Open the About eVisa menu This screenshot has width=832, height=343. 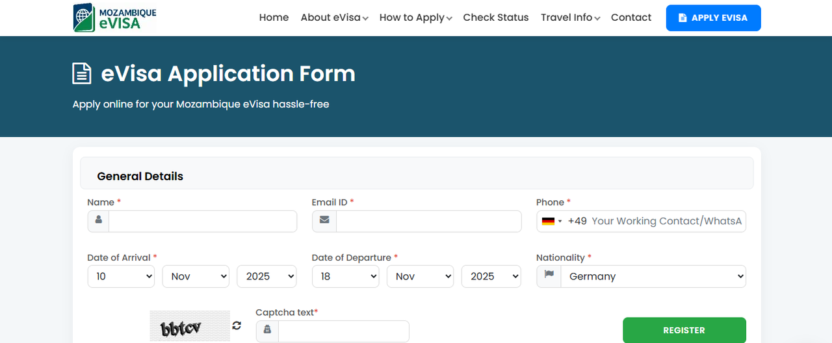coord(334,18)
